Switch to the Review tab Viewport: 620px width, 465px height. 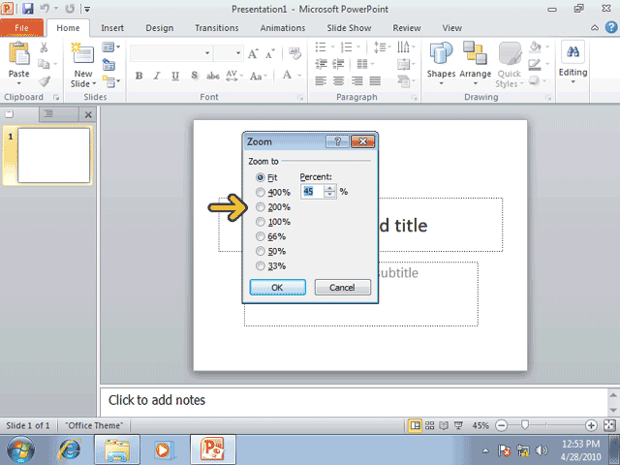(x=407, y=28)
